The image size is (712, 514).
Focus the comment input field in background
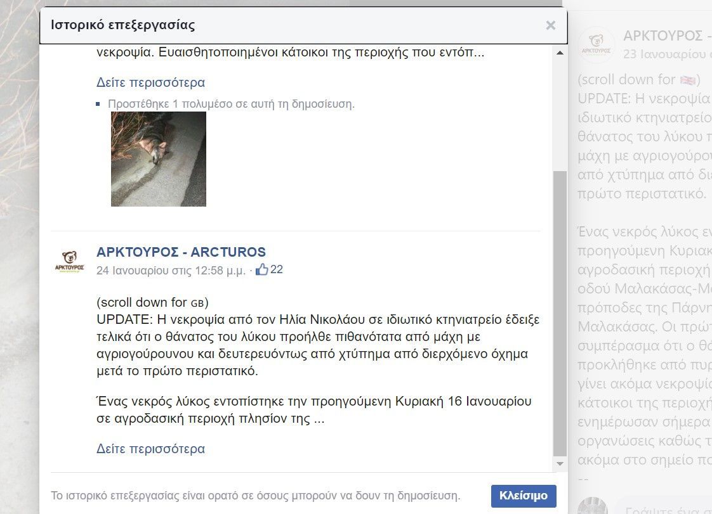pos(666,508)
